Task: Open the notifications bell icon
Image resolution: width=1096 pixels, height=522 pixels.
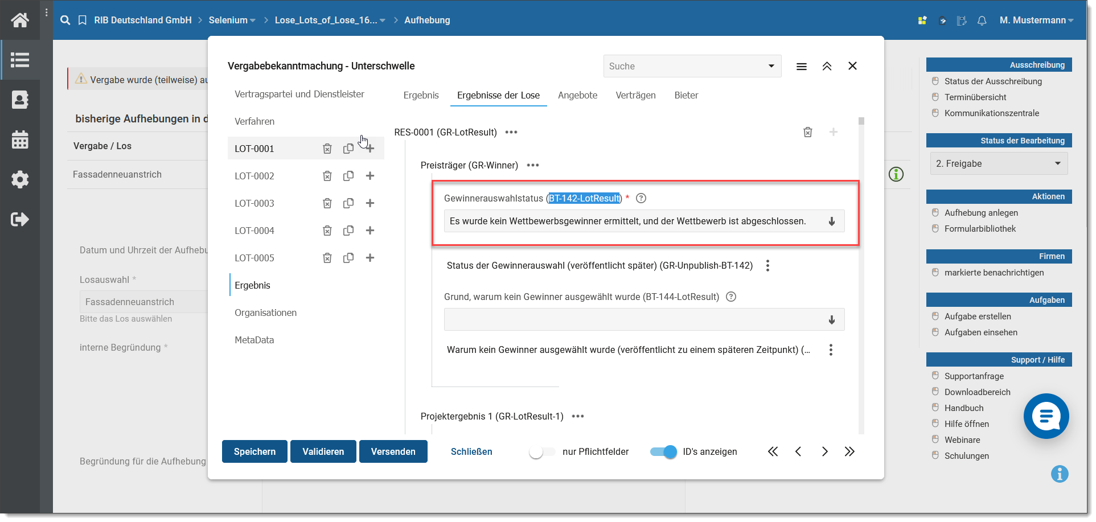Action: (982, 20)
